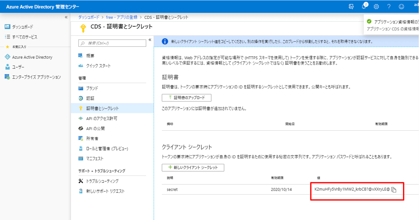Click the blue info banner icon
The height and width of the screenshot is (220, 419).
[x=166, y=41]
